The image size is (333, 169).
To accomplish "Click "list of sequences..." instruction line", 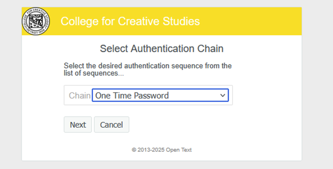I will pyautogui.click(x=94, y=74).
